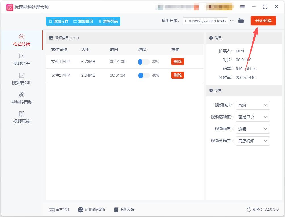Click 添加文件 in the toolbar
This screenshot has width=285, height=217.
pyautogui.click(x=59, y=21)
